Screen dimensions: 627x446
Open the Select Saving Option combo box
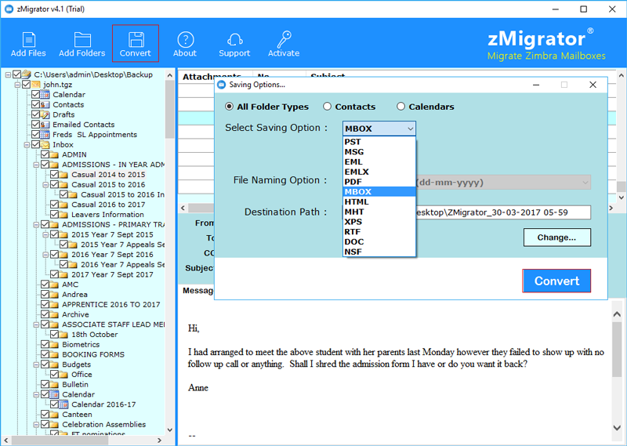379,129
